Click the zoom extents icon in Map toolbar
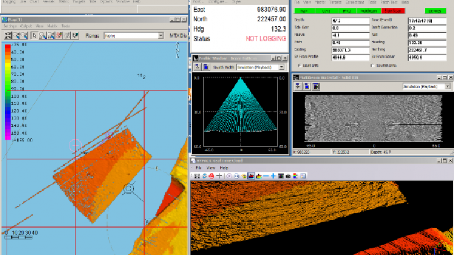 tap(8, 36)
